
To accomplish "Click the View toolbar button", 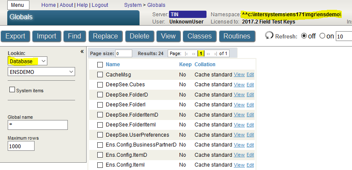I will coord(169,36).
